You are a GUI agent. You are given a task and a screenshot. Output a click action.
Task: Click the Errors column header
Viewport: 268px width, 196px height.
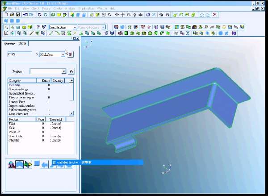click(x=44, y=80)
